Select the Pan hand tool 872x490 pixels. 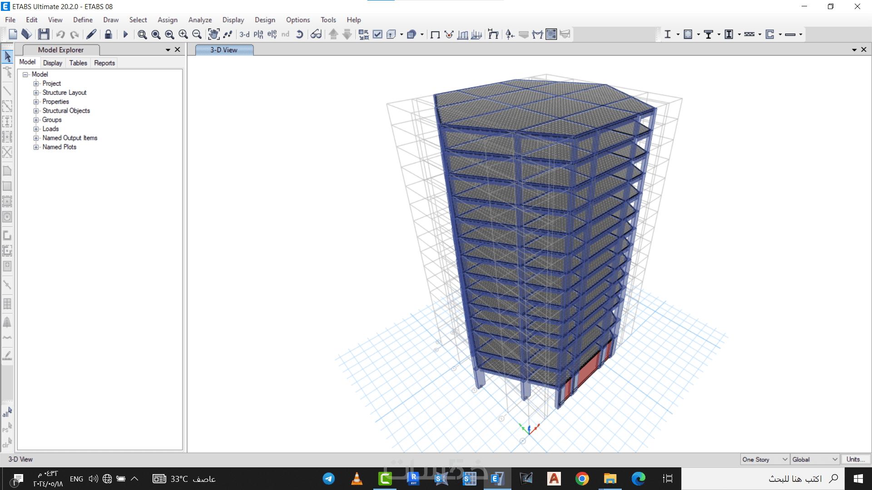pos(213,34)
